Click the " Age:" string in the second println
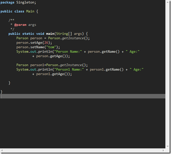 coord(137,69)
